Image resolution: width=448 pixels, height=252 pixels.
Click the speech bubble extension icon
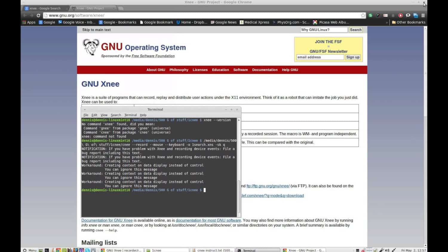pyautogui.click(x=408, y=15)
